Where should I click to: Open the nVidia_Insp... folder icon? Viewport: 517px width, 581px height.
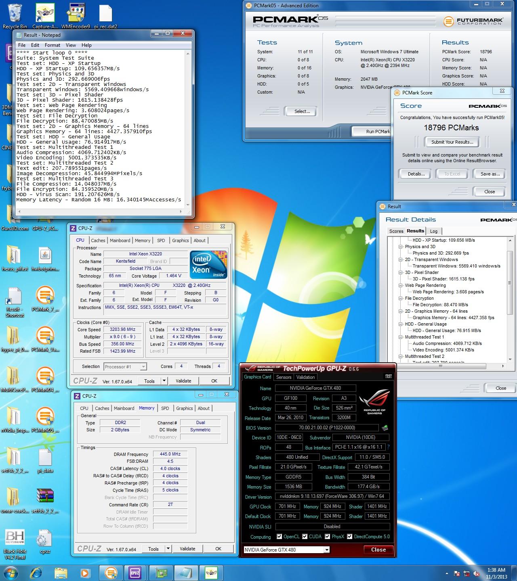pyautogui.click(x=15, y=420)
